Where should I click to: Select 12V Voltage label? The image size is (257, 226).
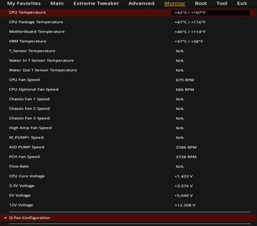[x=21, y=205]
